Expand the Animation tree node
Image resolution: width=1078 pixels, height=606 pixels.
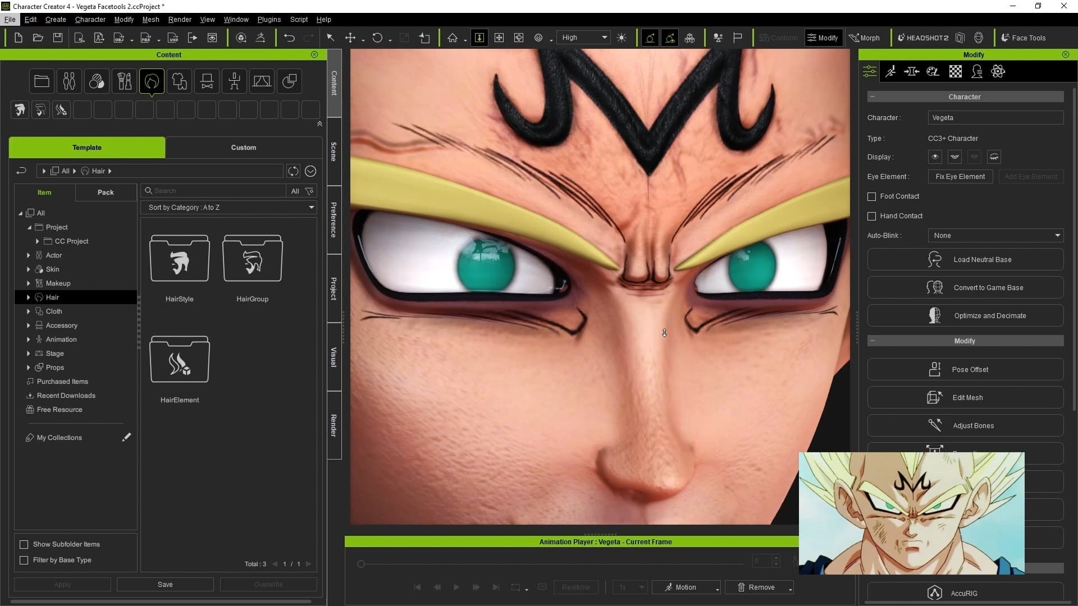[x=29, y=339]
